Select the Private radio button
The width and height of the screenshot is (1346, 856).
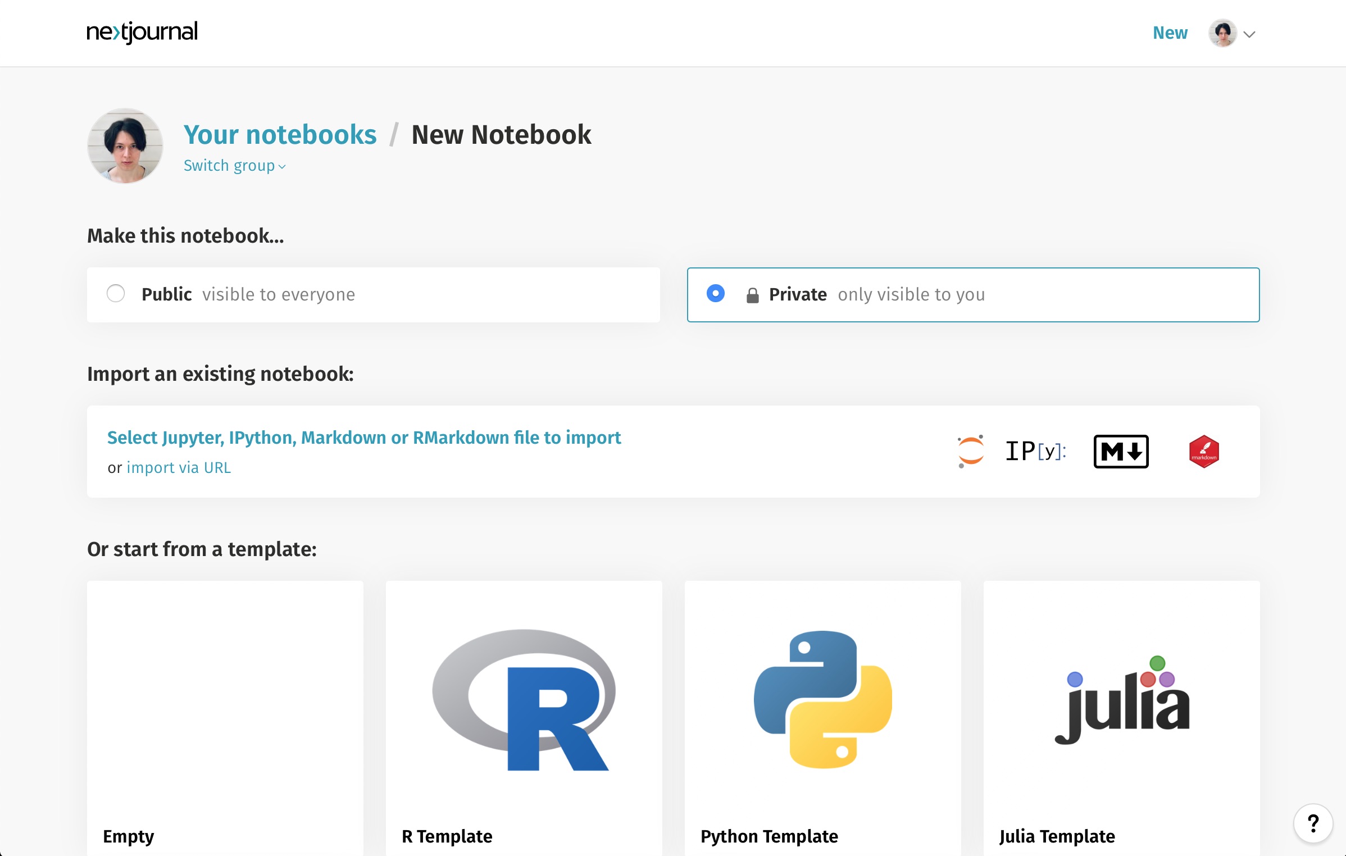click(x=715, y=294)
